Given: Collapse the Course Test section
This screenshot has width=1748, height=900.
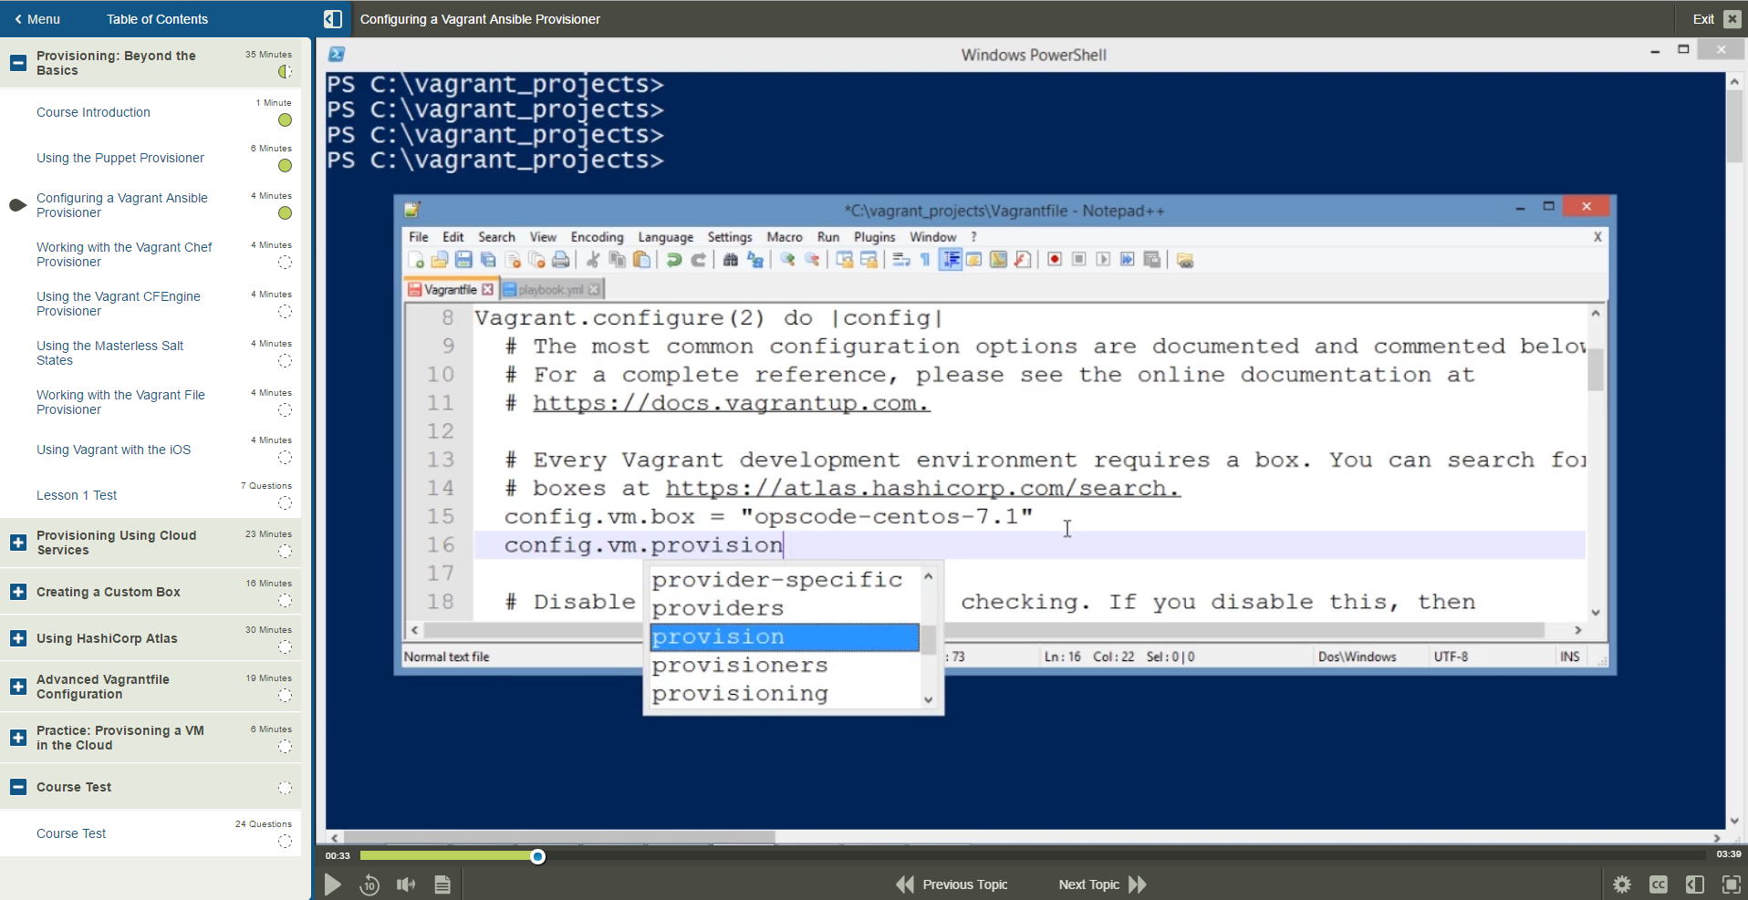Looking at the screenshot, I should click(17, 786).
